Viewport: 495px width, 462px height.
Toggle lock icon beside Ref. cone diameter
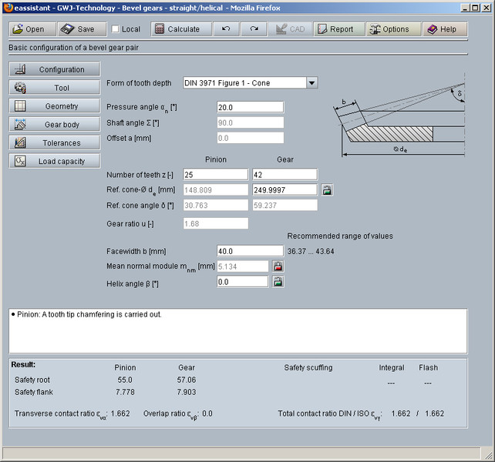click(326, 189)
